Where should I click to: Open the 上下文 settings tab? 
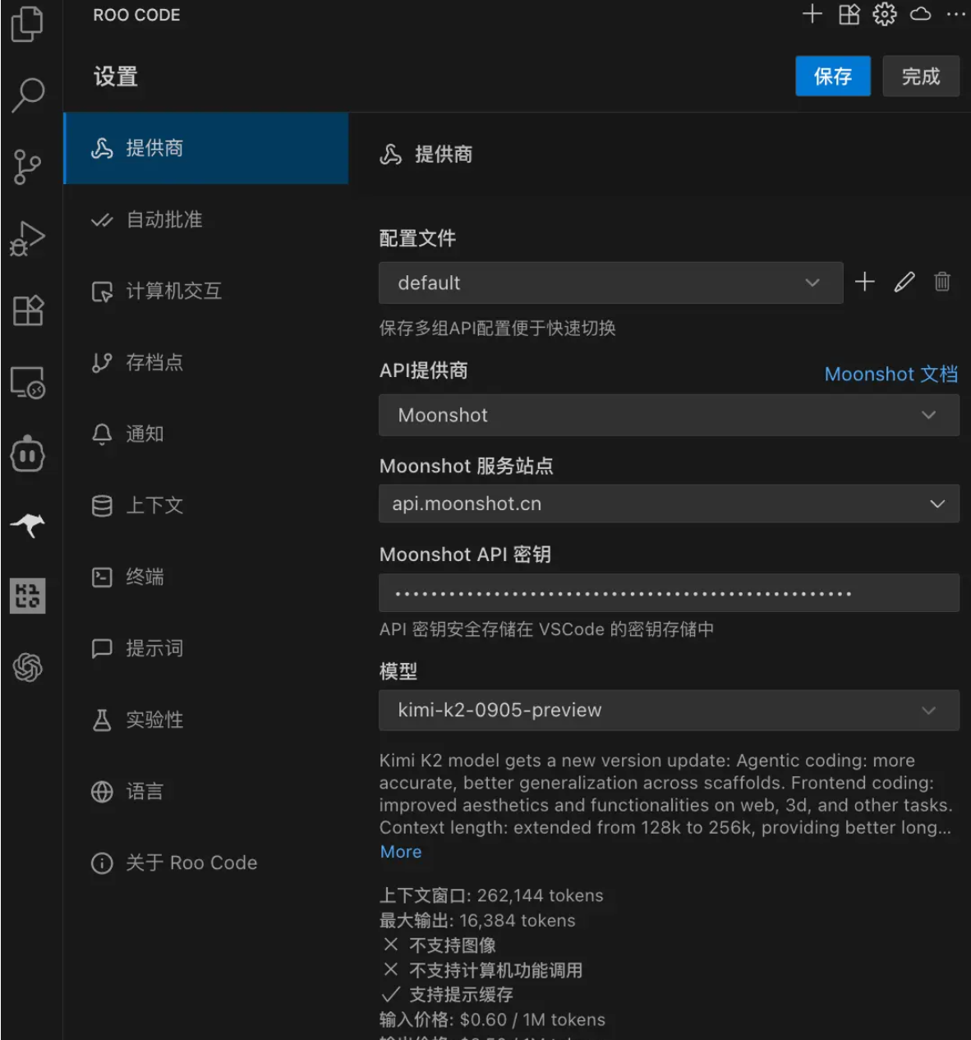(x=206, y=505)
